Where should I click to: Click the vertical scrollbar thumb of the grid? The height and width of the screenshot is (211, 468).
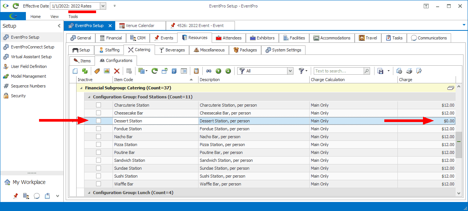coord(459,145)
